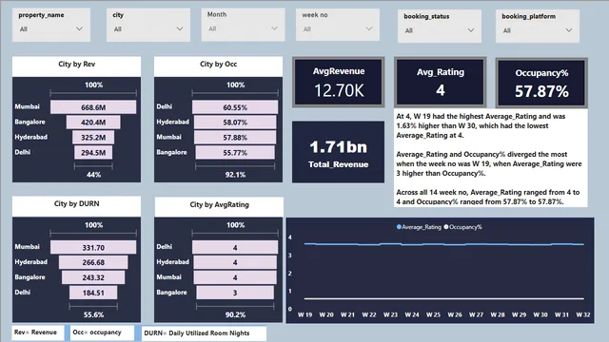The height and width of the screenshot is (342, 609).
Task: Click the Rev= Revenue legend note
Action: (38, 332)
